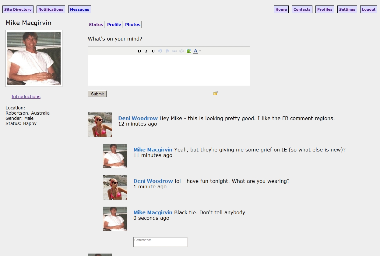Click the insert link chain icon
380x256 pixels.
point(174,51)
